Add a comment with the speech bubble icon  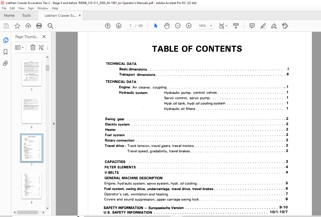click(252, 26)
